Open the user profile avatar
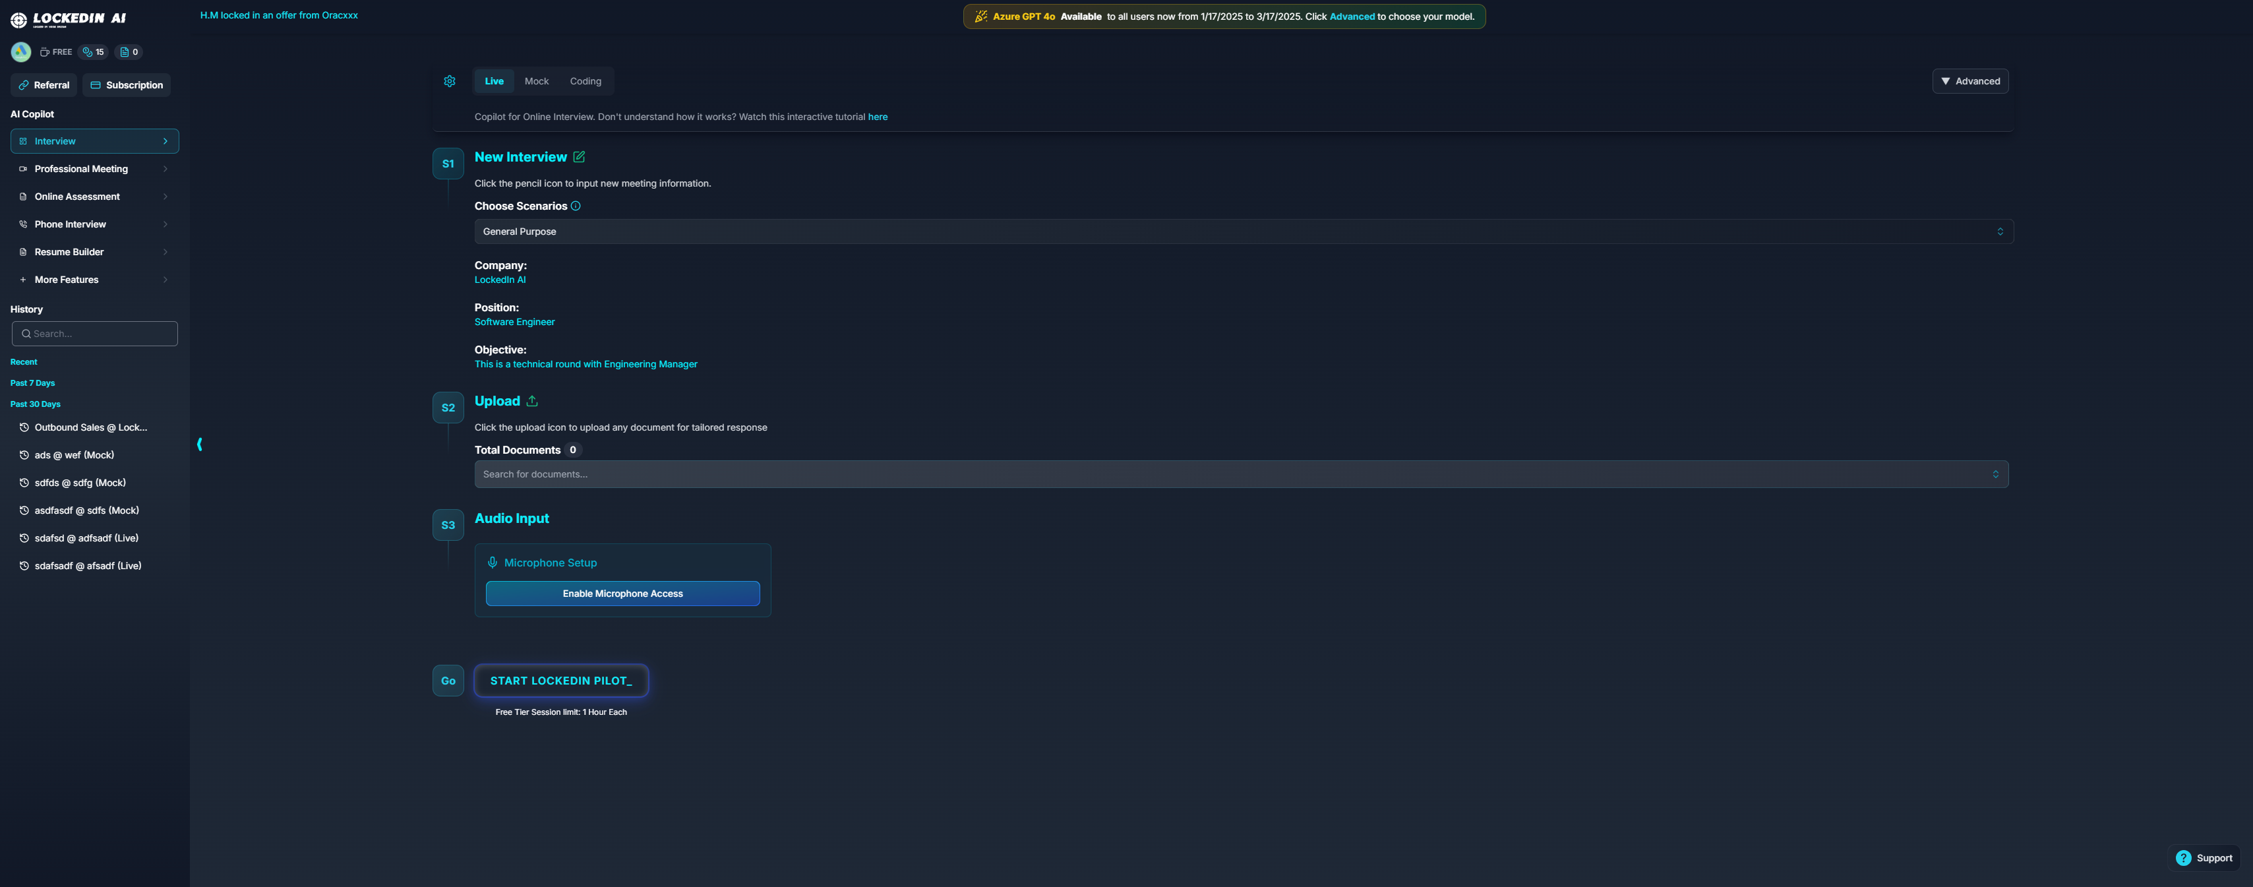 21,51
